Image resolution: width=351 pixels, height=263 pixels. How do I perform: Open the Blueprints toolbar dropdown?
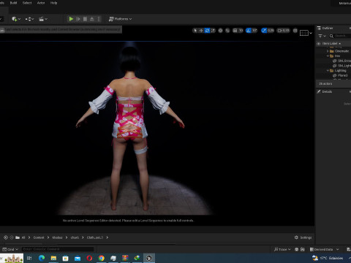coord(29,19)
